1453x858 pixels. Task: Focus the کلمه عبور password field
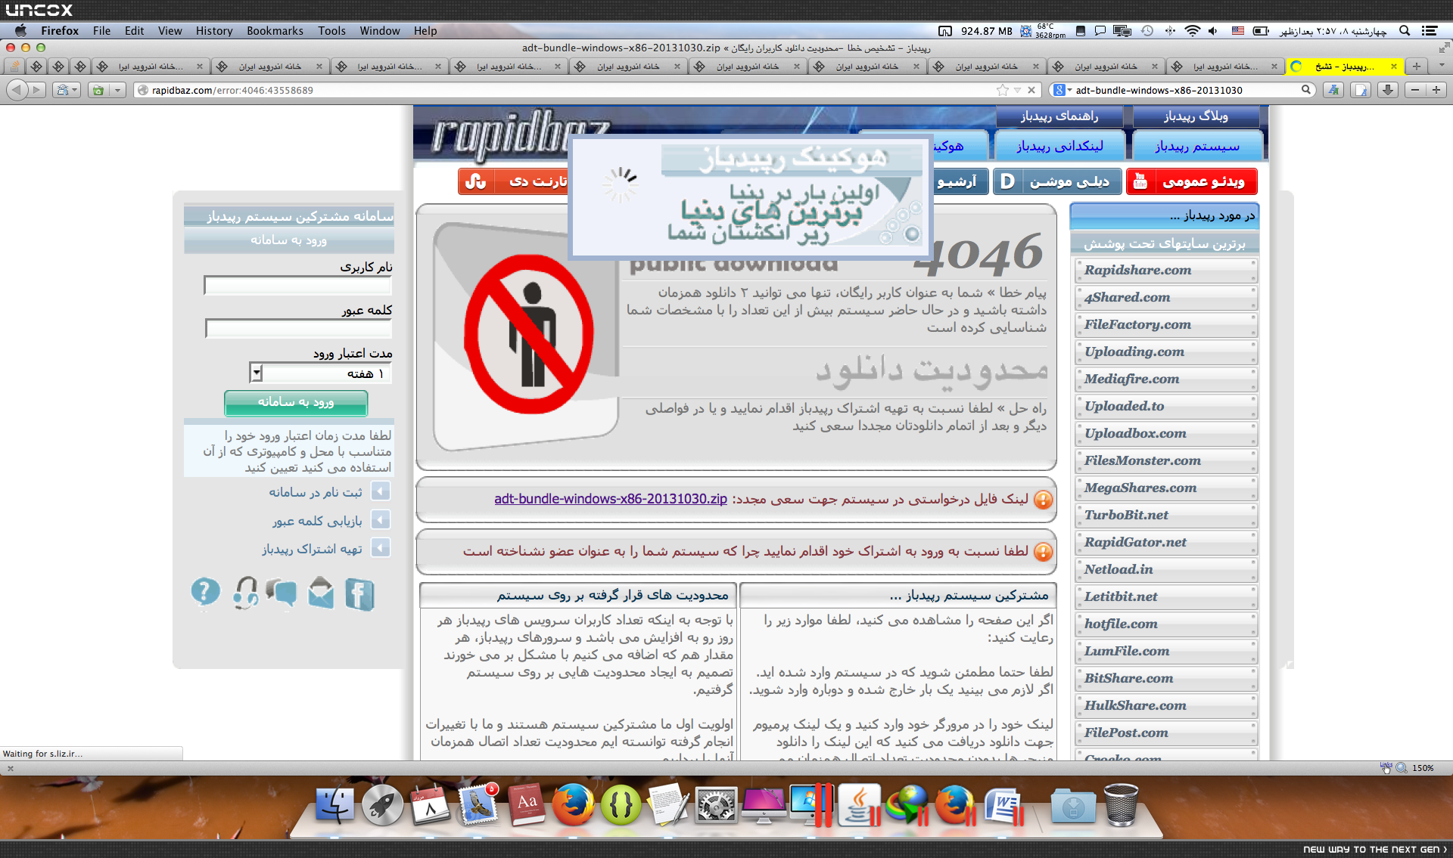(x=298, y=328)
